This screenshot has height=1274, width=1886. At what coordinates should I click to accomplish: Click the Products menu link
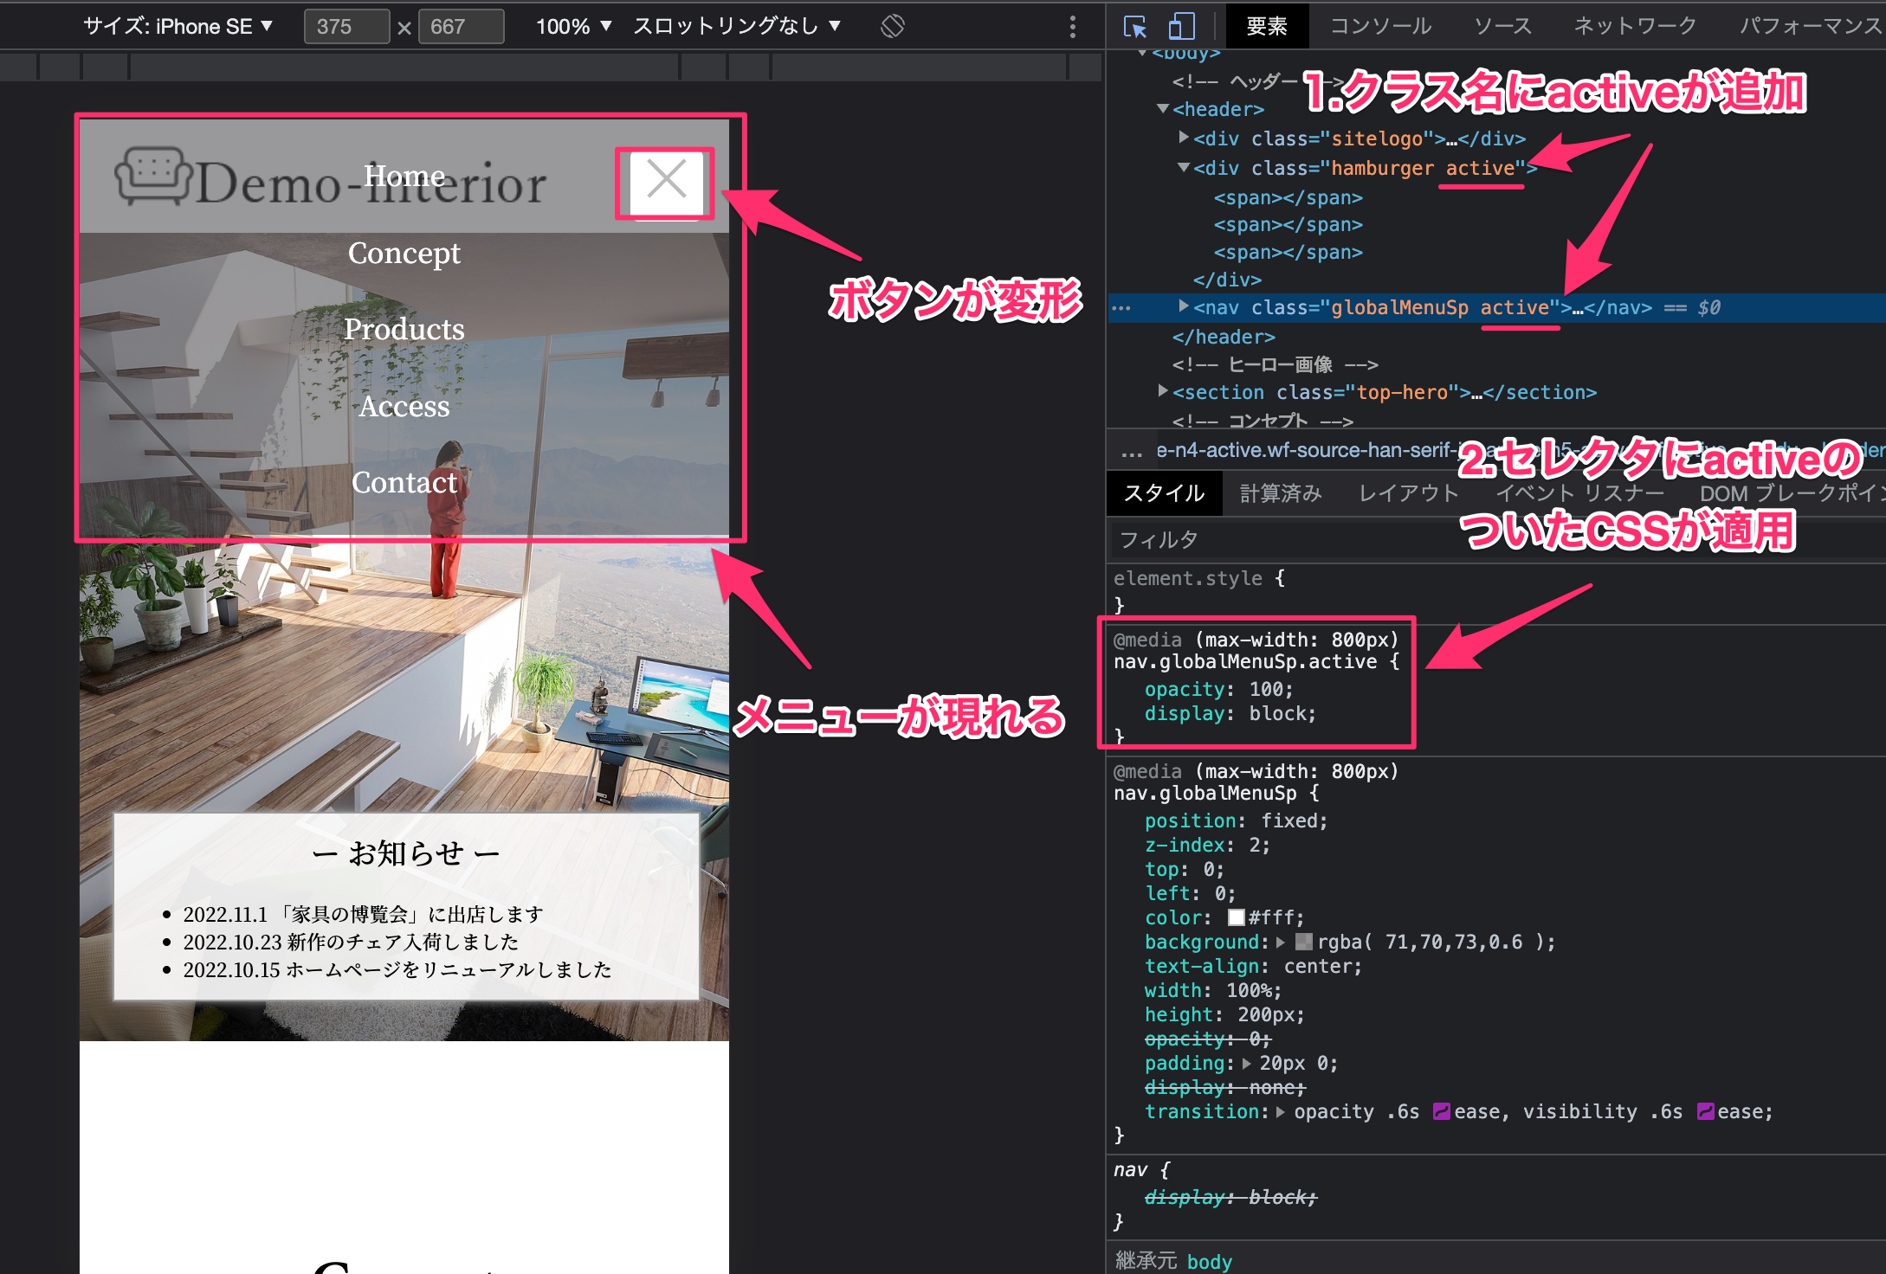[404, 329]
